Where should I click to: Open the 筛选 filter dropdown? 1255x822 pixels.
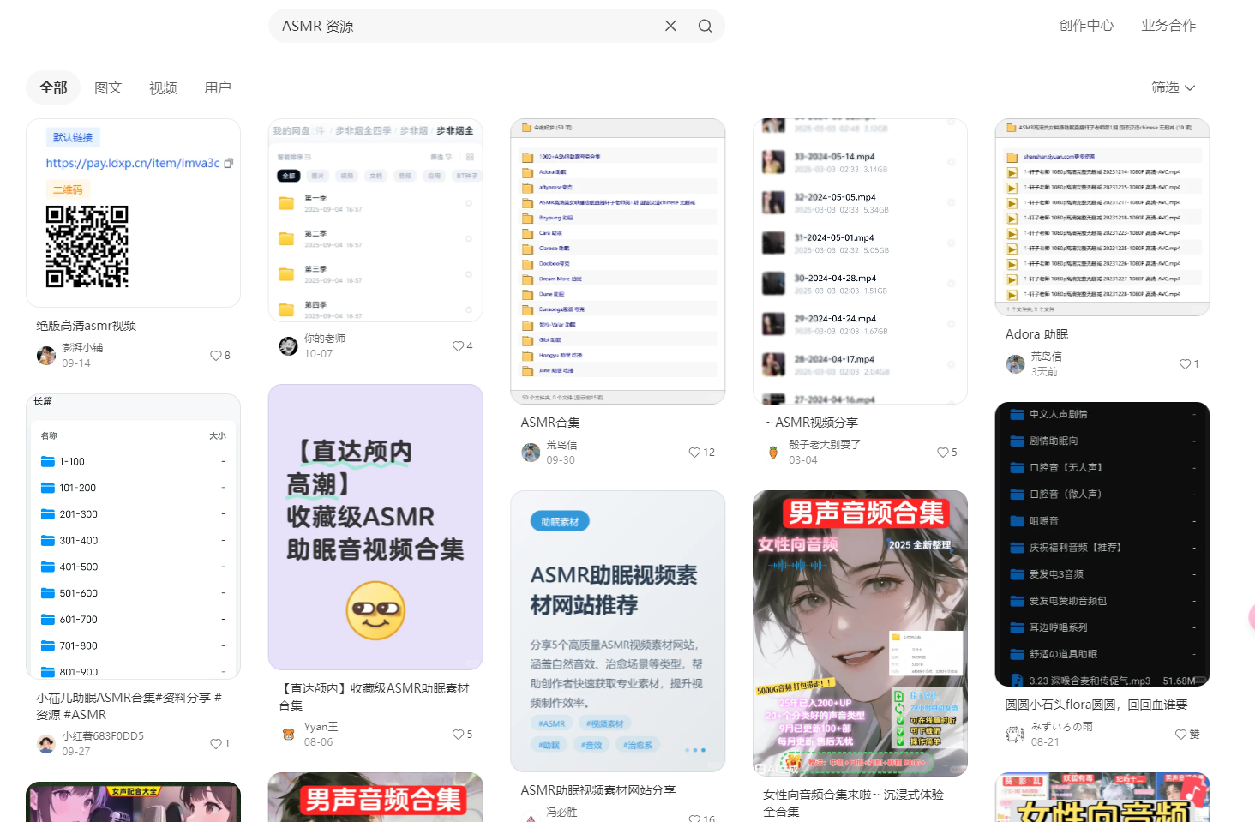tap(1172, 87)
